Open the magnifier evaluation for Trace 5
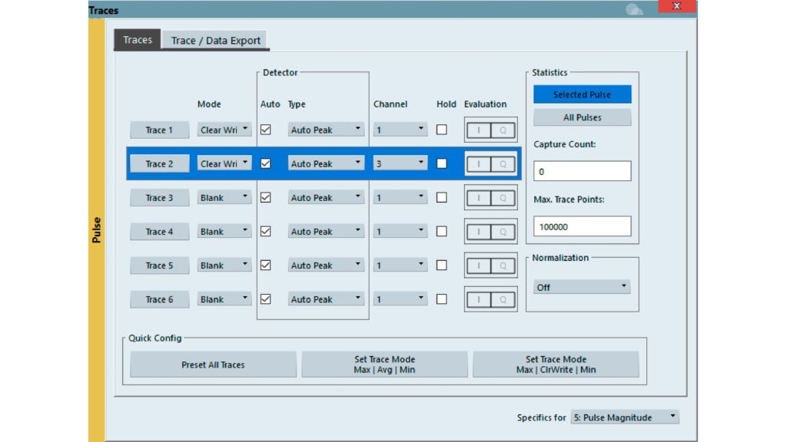This screenshot has height=442, width=787. coord(503,265)
